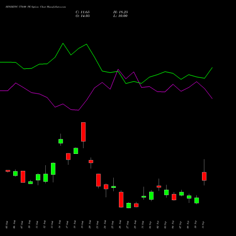236x236 pixels.
Task: Click the green candle for 01 Sep
Action: coord(152,195)
